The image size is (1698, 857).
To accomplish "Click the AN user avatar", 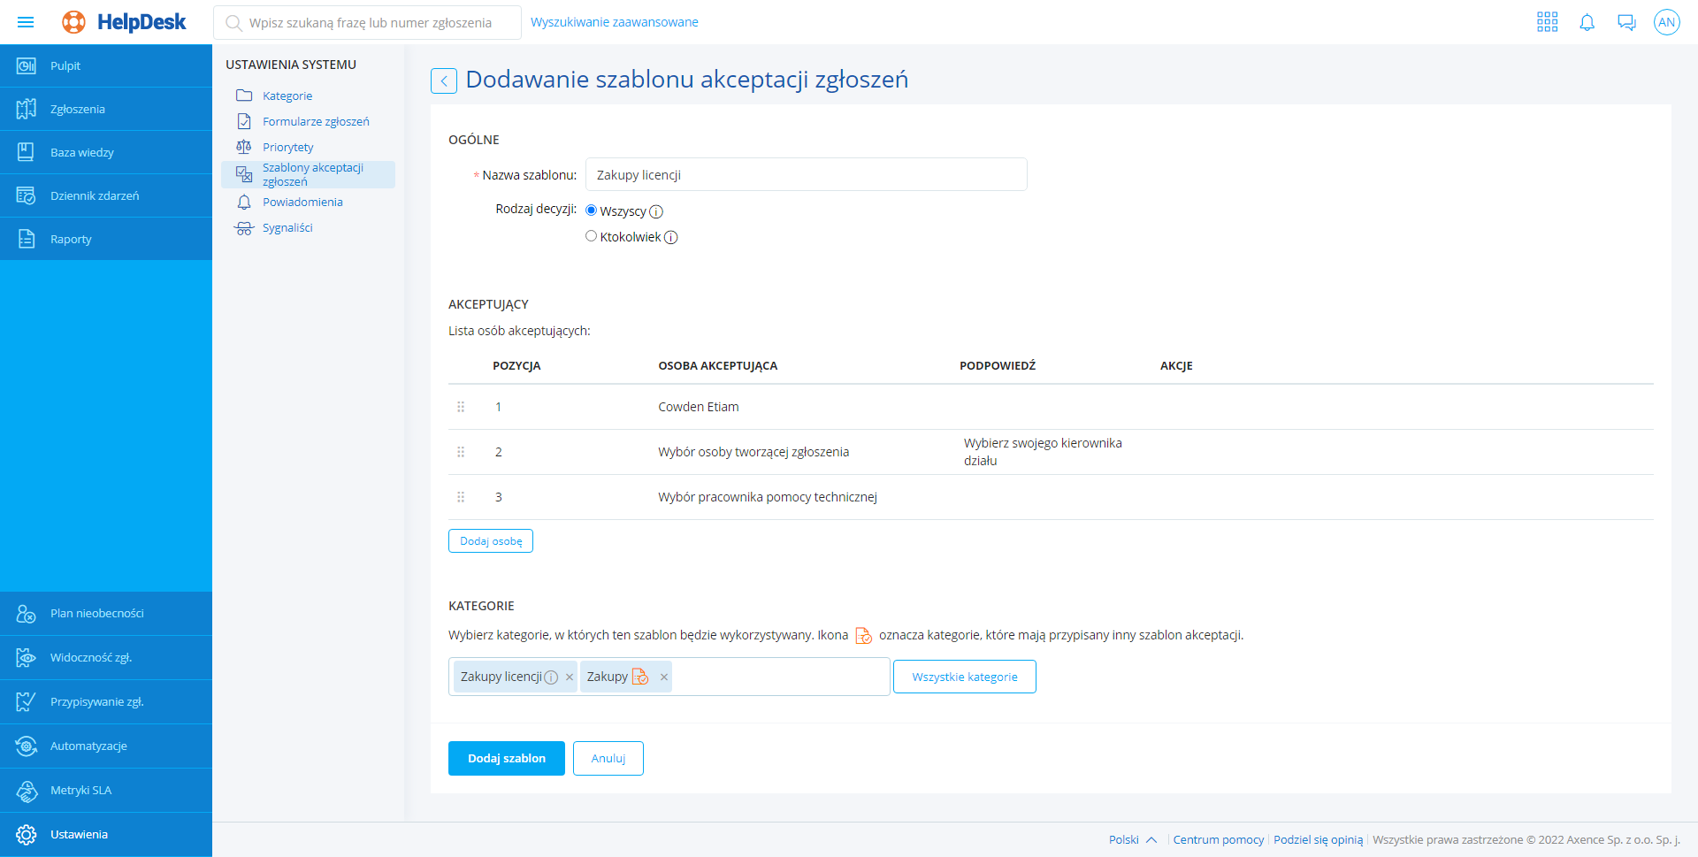I will [x=1666, y=22].
